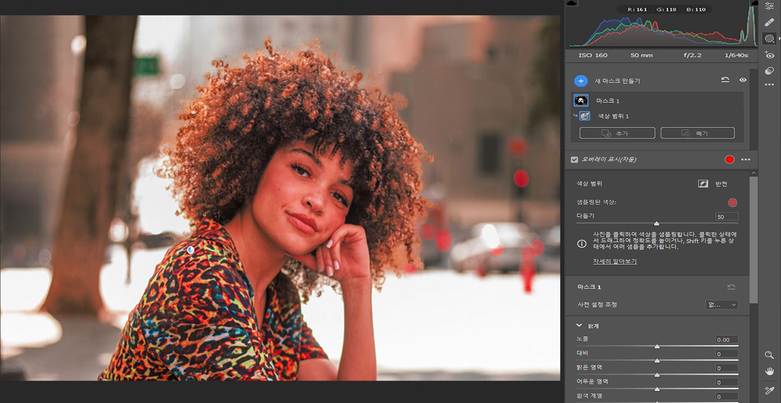Click the 추가 (add) button
The width and height of the screenshot is (781, 403).
617,133
